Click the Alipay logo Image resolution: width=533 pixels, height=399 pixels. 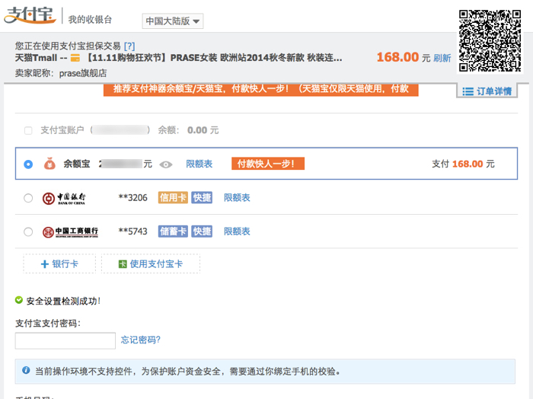pyautogui.click(x=30, y=16)
